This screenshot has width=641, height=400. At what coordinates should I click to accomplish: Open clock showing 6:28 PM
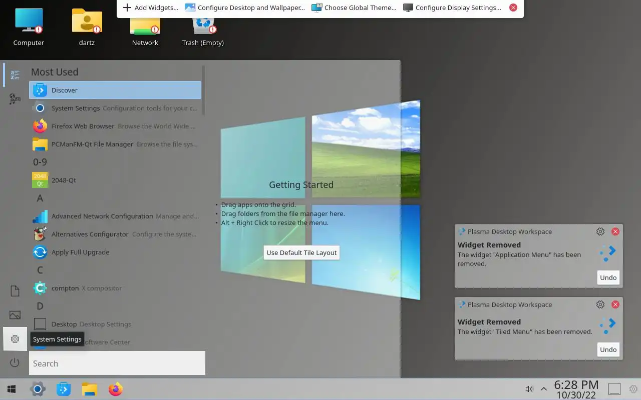576,389
